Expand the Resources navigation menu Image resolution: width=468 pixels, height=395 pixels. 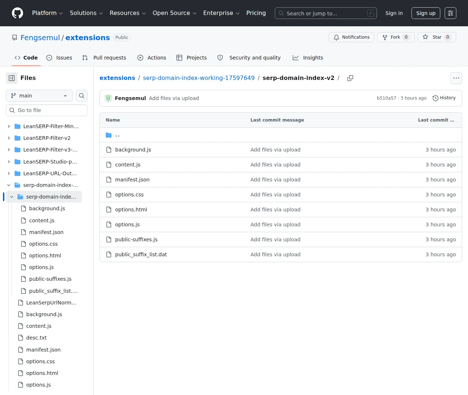pos(128,13)
